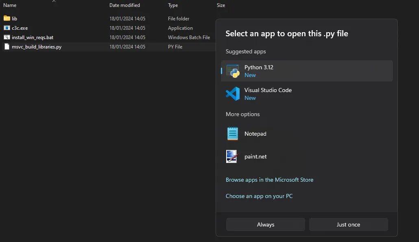Click the install_win_reqs.bat file icon
This screenshot has height=242, width=419.
coord(7,37)
